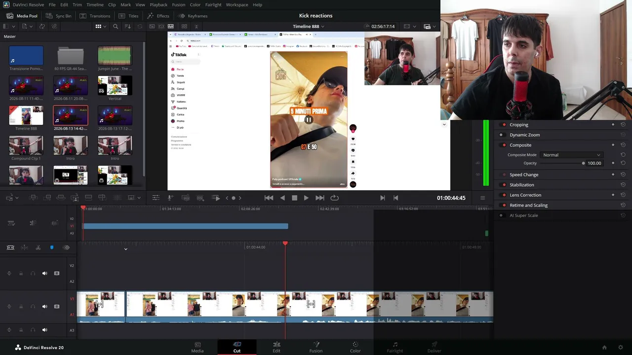Select the timeline viewer mode icon
Viewport: 632px width, 355px height.
(170, 26)
